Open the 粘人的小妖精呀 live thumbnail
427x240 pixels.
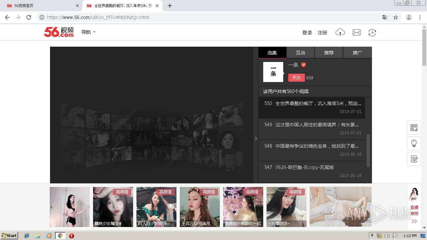[156, 207]
